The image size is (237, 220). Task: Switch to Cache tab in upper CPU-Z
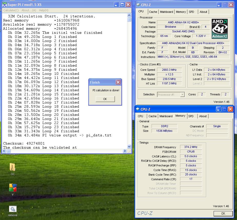(x=153, y=12)
